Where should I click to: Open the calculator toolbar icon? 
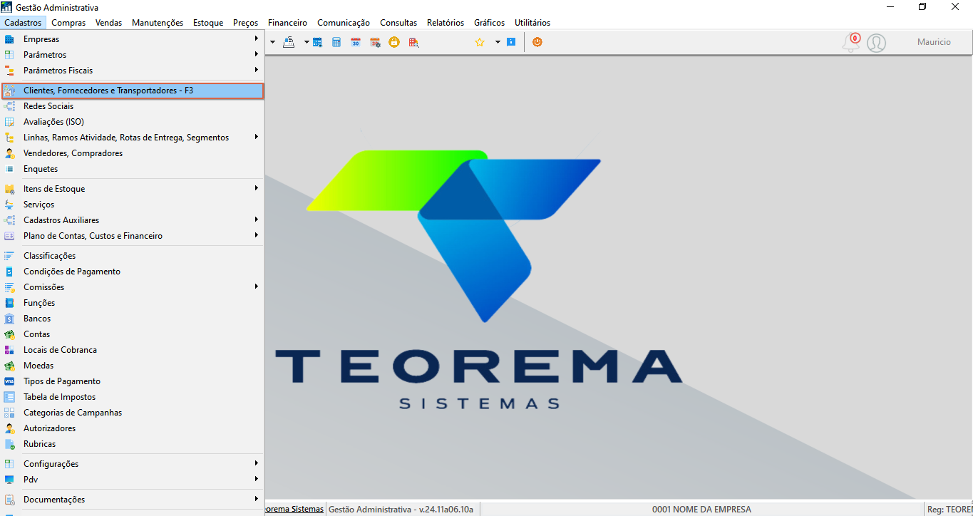(x=336, y=42)
